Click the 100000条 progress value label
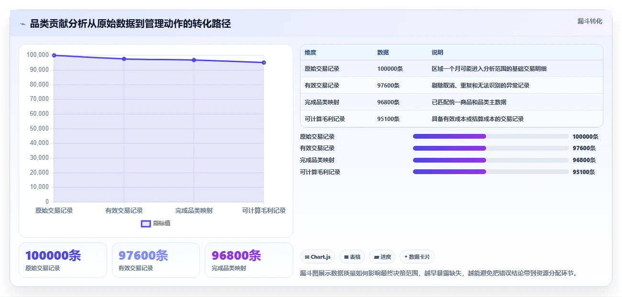The image size is (622, 297). [x=585, y=137]
